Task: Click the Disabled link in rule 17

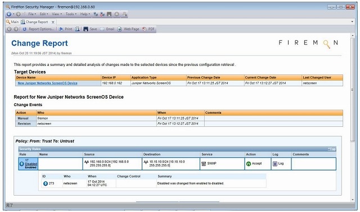Action: click(x=31, y=164)
